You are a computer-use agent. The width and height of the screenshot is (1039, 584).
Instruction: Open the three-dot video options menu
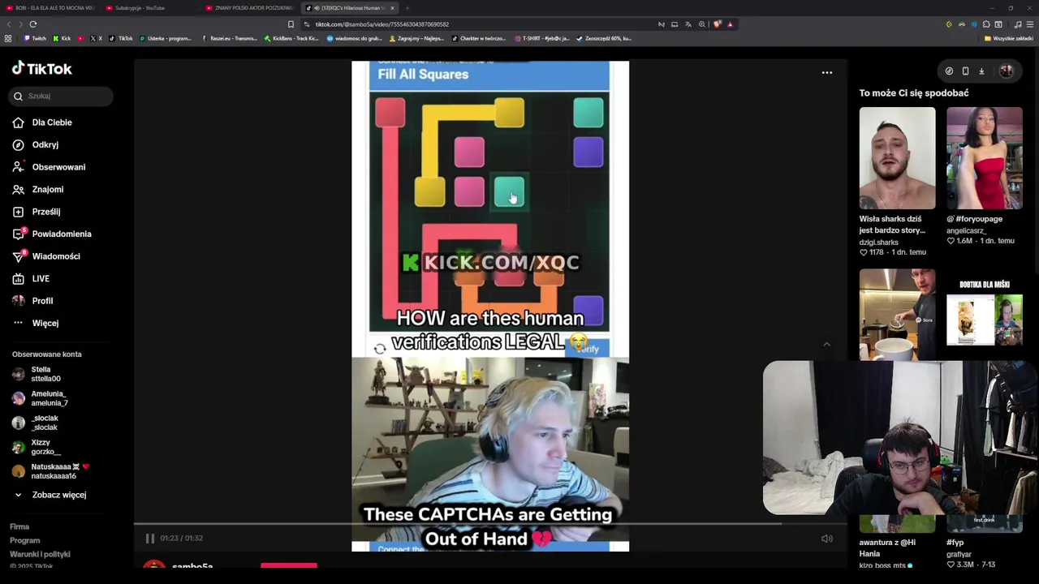pos(827,73)
